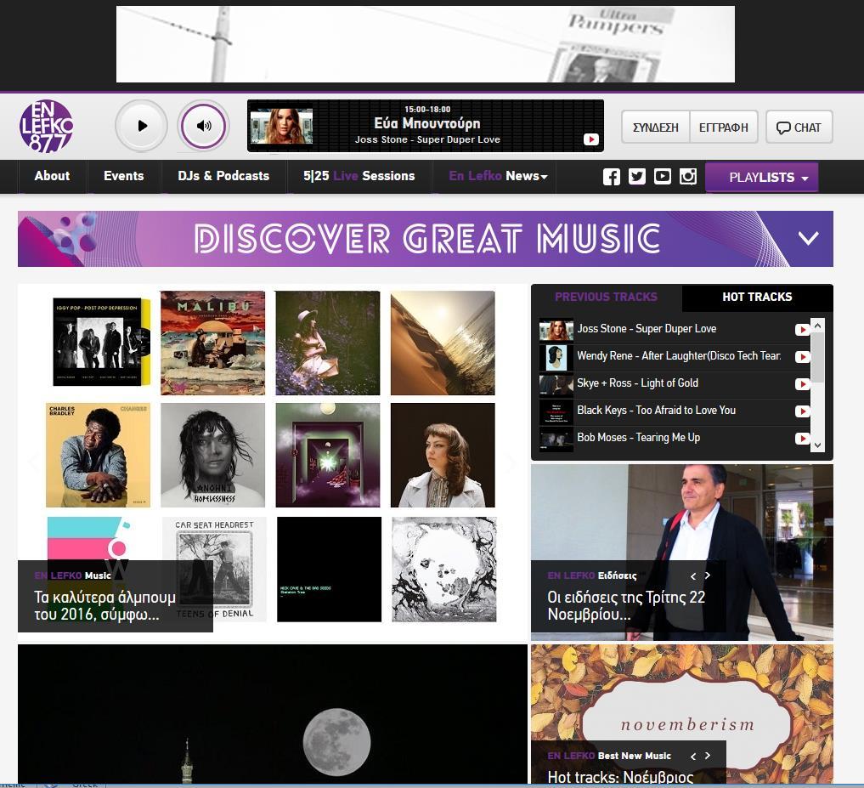The height and width of the screenshot is (788, 864).
Task: Open the About menu item
Action: (x=52, y=176)
